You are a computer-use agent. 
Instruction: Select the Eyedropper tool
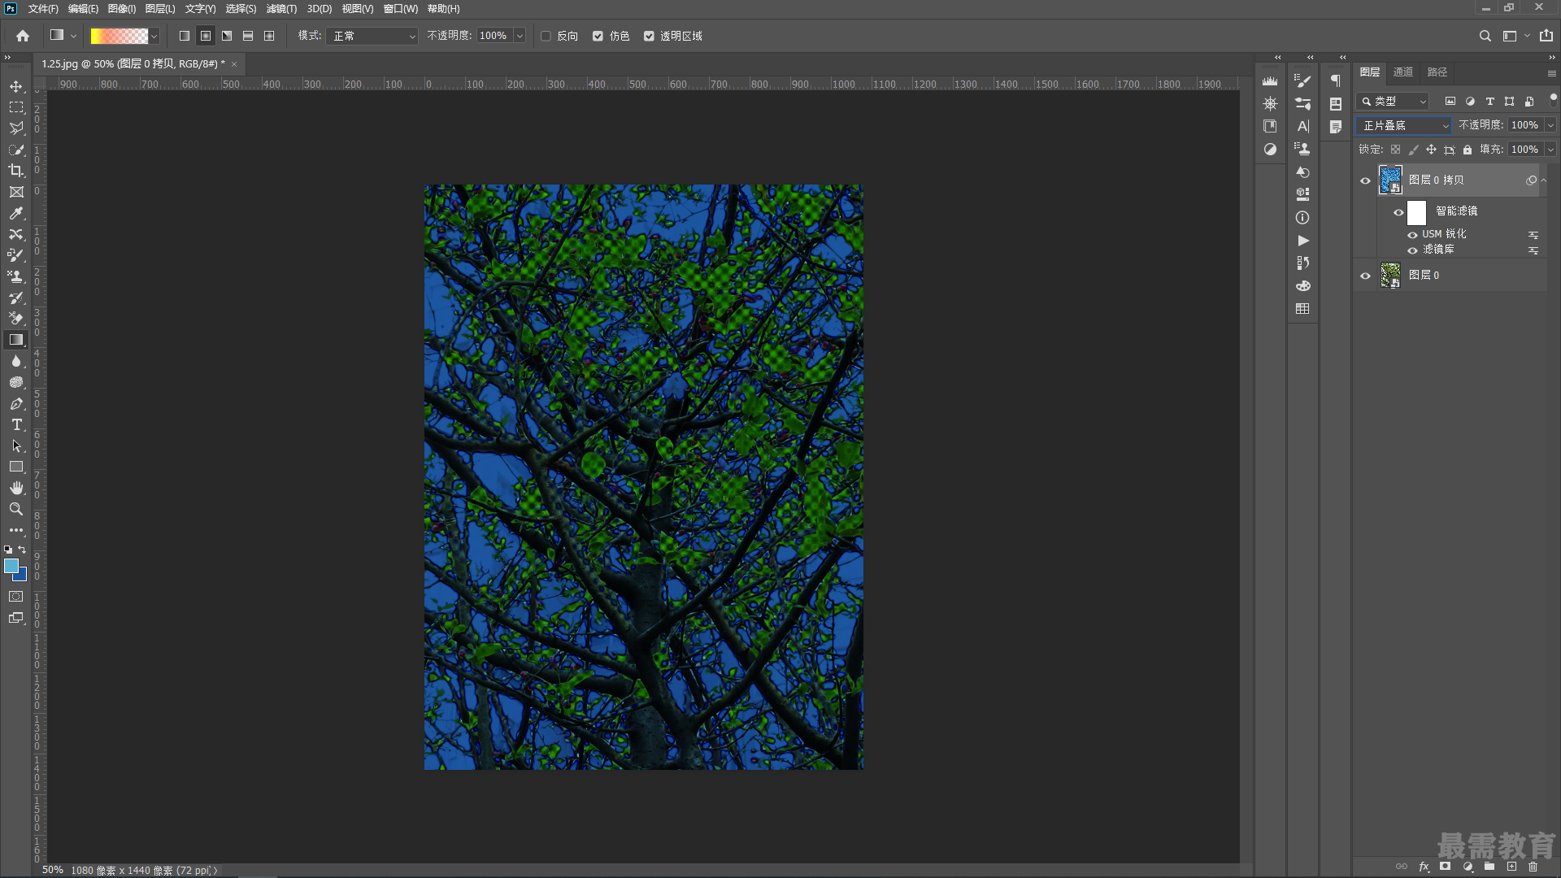16,213
